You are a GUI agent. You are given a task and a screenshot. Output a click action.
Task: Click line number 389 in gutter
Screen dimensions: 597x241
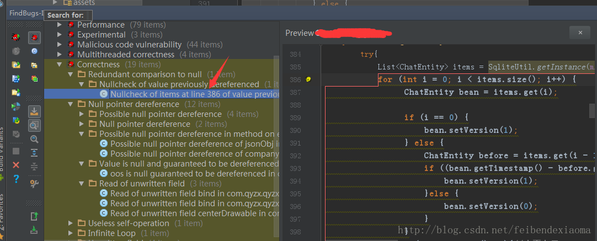(295, 117)
